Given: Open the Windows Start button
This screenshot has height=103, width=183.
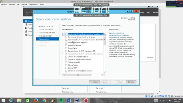Looking at the screenshot, I should pos(3,100).
